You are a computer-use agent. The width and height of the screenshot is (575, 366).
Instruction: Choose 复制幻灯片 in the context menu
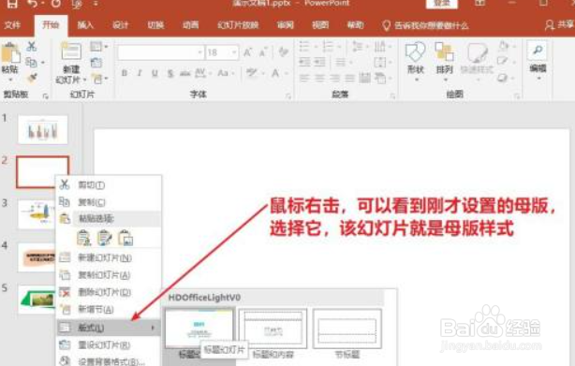pos(109,275)
